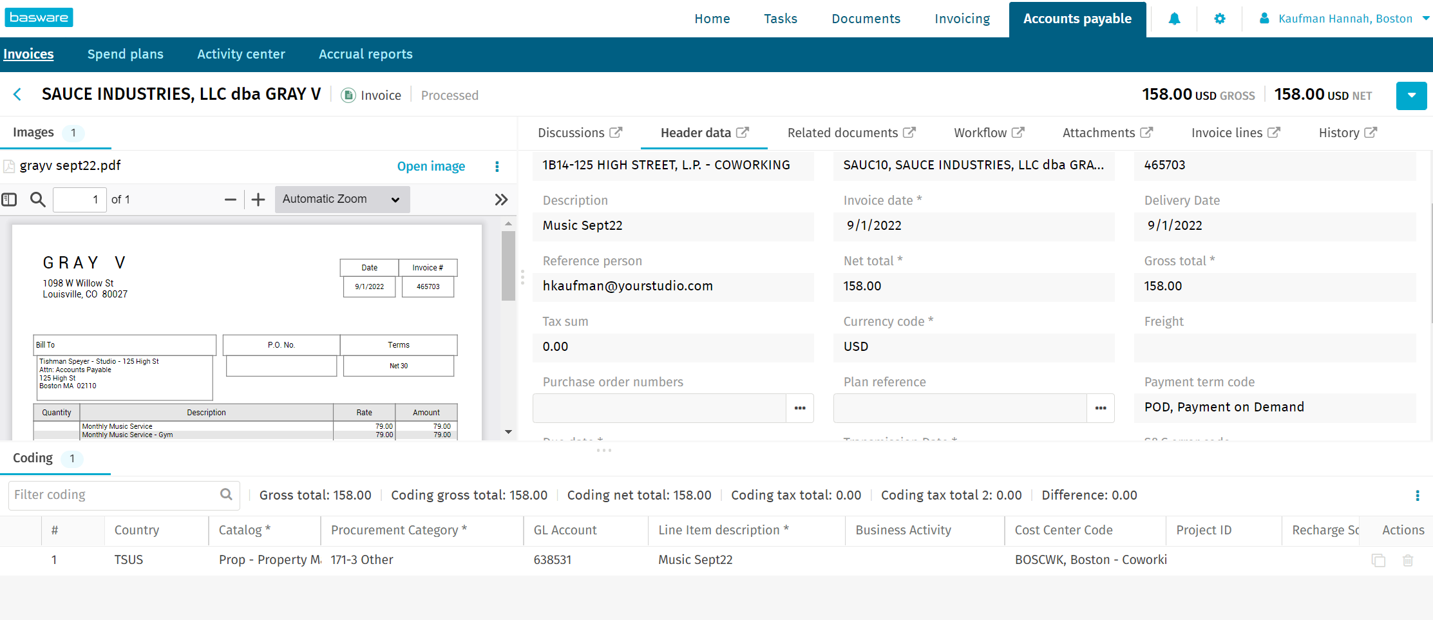Screen dimensions: 1433x620
Task: Toggle the PDF viewer sidebar
Action: pyautogui.click(x=10, y=200)
